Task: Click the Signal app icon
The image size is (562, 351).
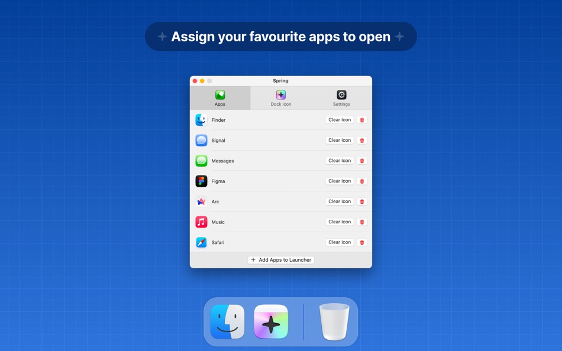Action: [201, 140]
